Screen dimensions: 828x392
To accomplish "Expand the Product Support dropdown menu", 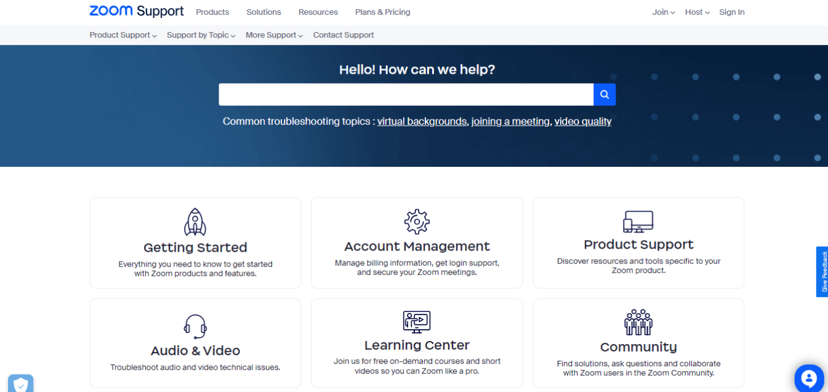I will click(123, 35).
